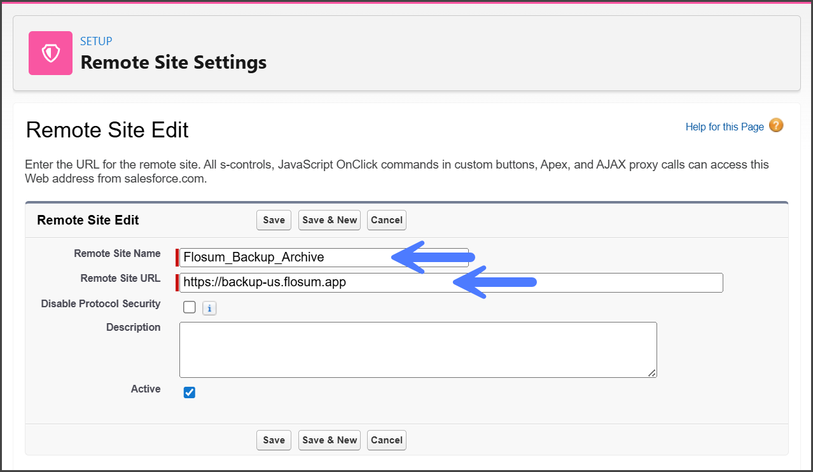This screenshot has width=813, height=472.
Task: Click the info icon beside Disable Protocol Security
Action: pyautogui.click(x=209, y=309)
